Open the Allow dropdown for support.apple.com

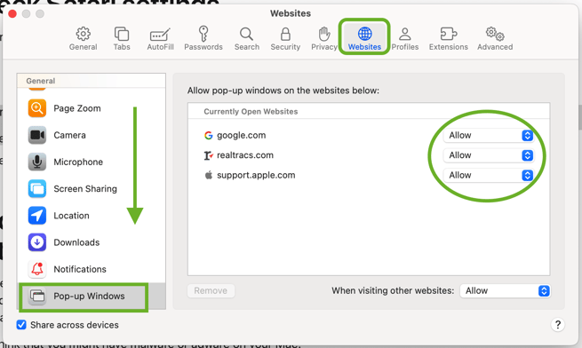tap(489, 175)
